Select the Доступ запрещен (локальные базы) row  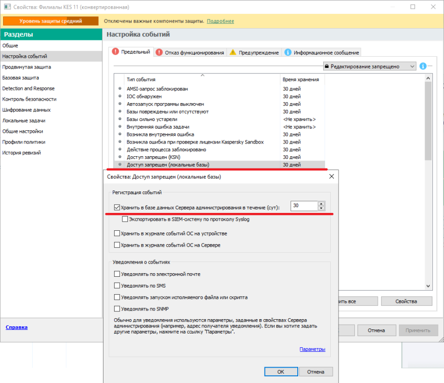[x=220, y=164]
